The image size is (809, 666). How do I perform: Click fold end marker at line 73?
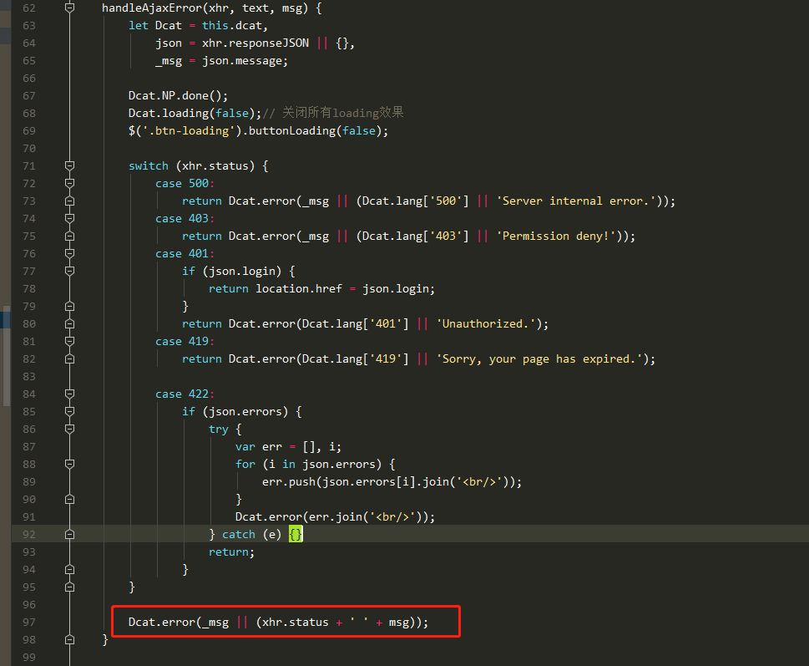[x=69, y=201]
